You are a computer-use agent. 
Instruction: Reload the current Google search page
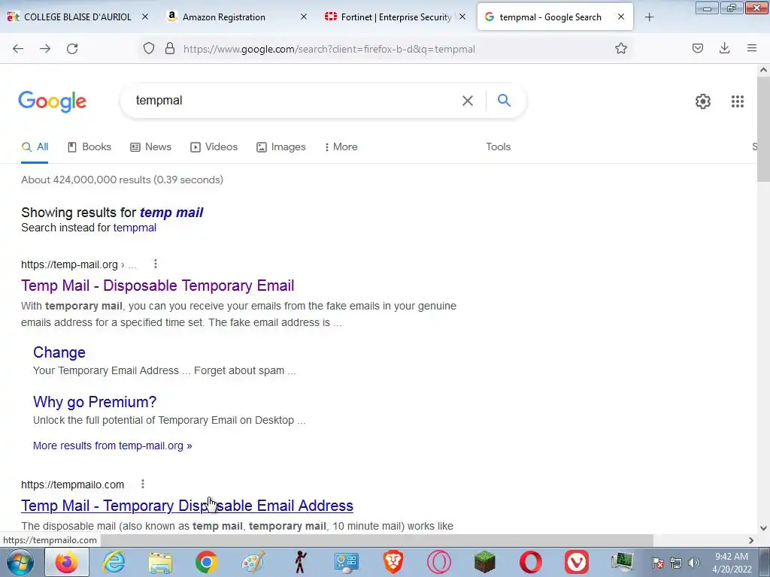point(72,49)
